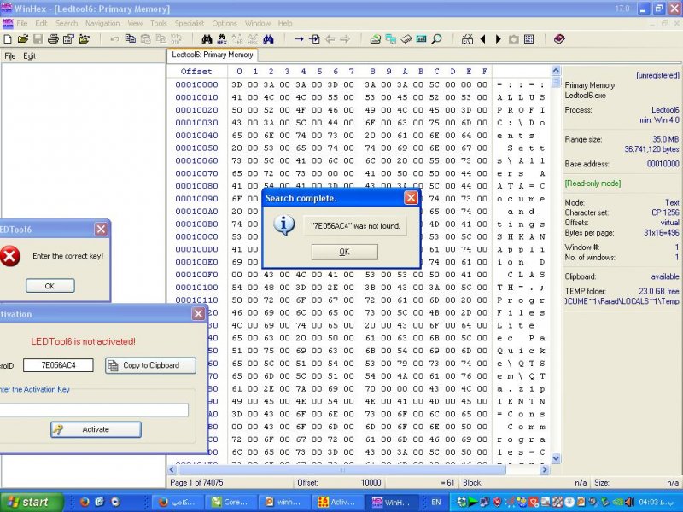Click the camera snapshot toolbar icon

[514, 39]
